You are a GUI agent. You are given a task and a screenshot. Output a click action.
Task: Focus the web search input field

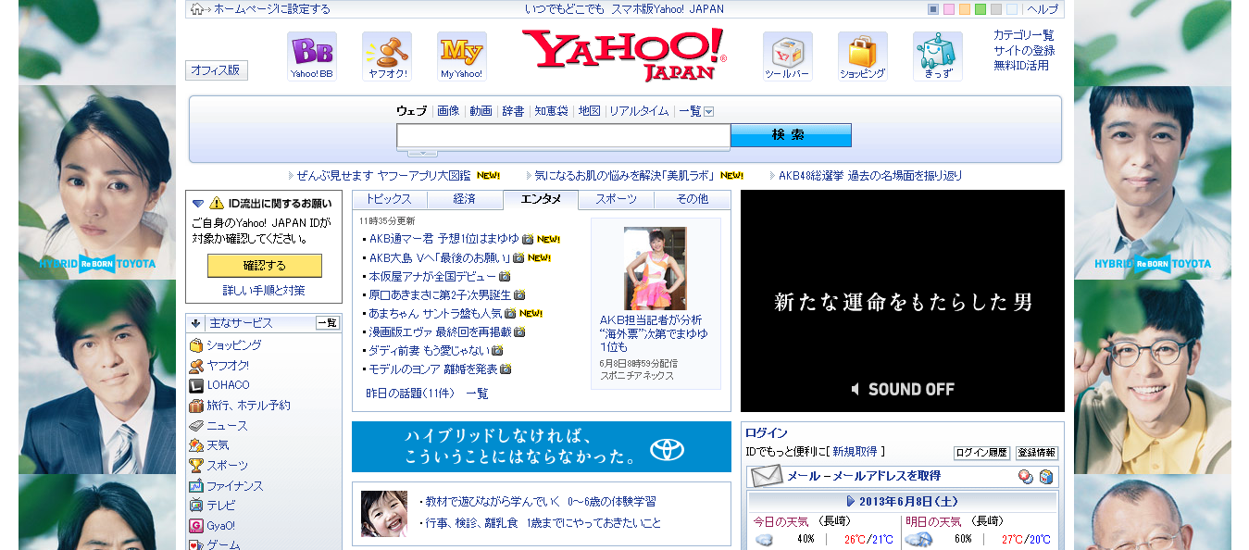564,136
